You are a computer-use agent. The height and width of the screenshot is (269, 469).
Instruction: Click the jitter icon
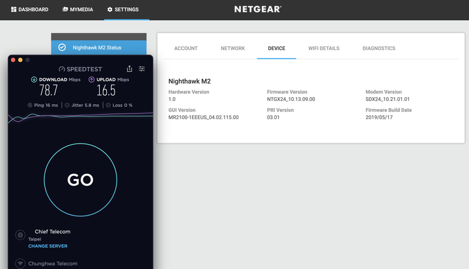coord(67,105)
